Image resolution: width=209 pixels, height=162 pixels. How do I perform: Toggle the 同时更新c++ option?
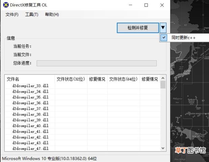click(183, 38)
